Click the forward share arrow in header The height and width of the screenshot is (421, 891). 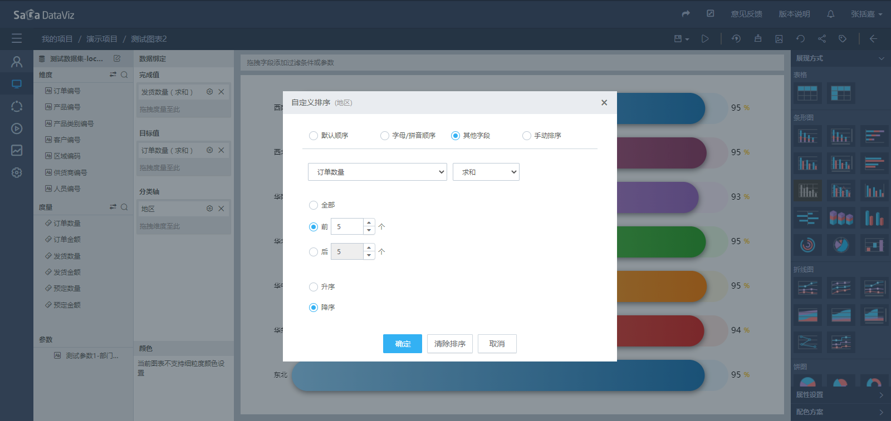pyautogui.click(x=686, y=14)
